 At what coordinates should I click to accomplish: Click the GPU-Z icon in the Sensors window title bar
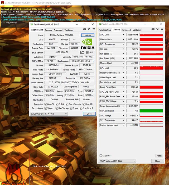click(100, 24)
